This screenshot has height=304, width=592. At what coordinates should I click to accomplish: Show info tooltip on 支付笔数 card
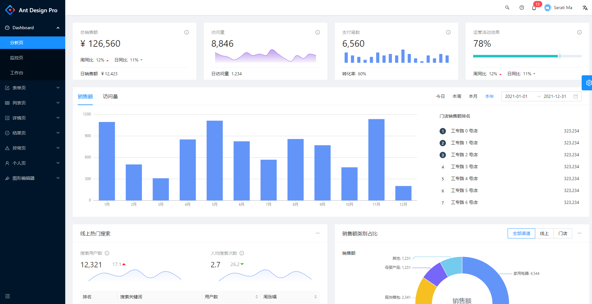pos(448,32)
